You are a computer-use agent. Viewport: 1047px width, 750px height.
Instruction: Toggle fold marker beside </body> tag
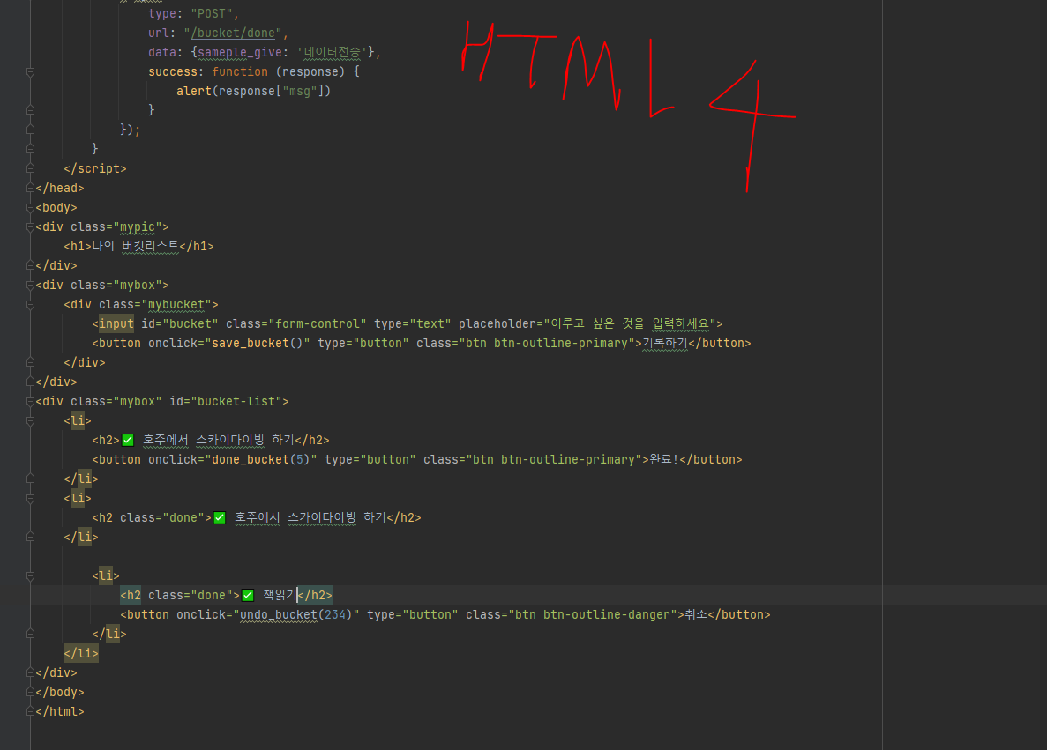[x=30, y=693]
